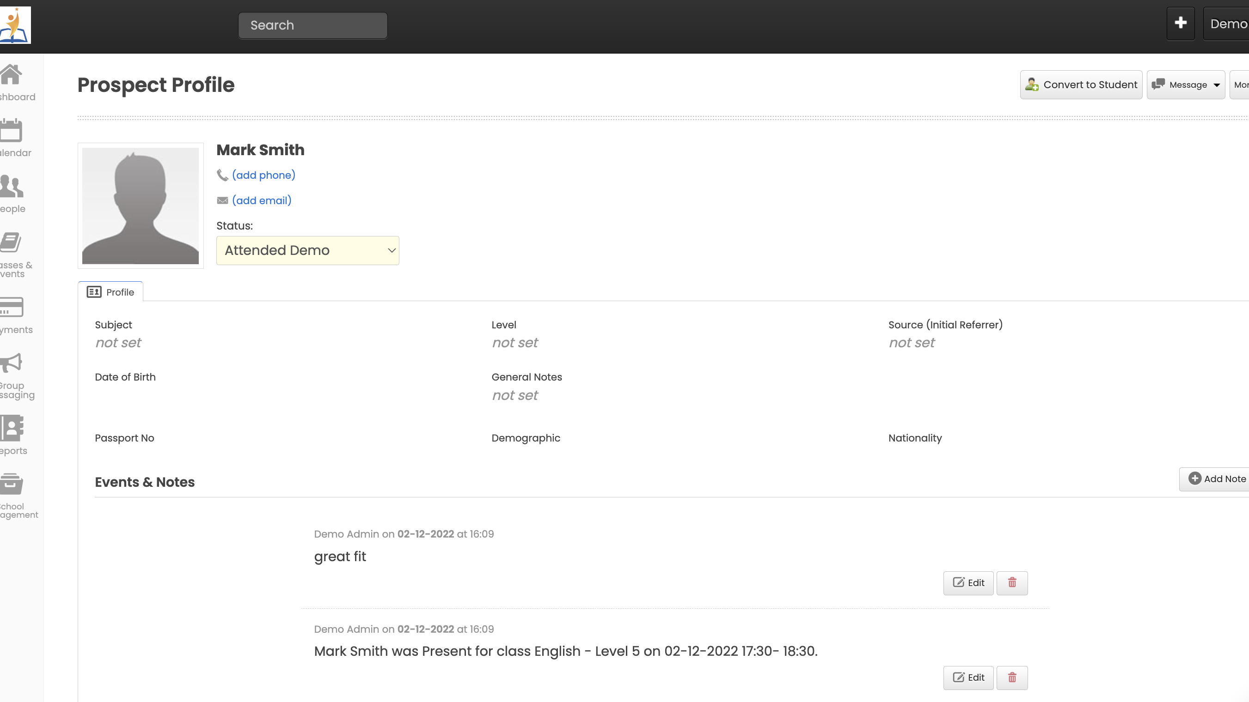Click the add phone link
This screenshot has height=702, width=1249.
tap(263, 175)
